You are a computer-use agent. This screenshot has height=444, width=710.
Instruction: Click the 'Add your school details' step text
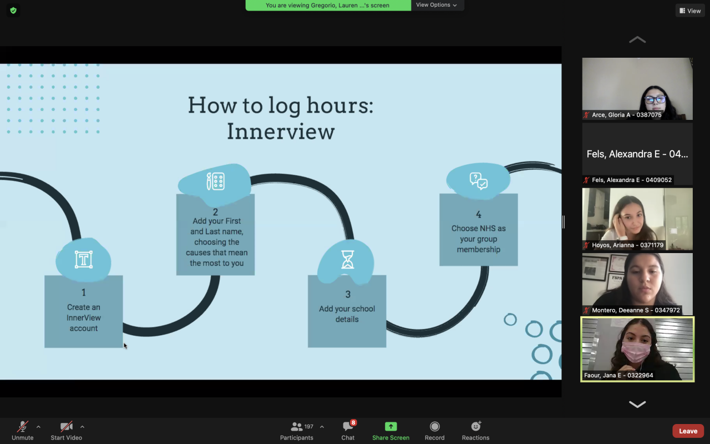point(347,314)
